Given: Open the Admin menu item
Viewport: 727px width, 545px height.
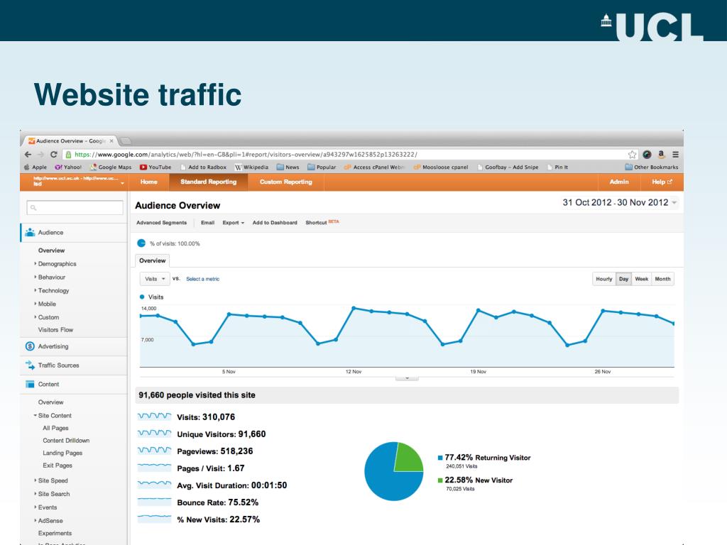Looking at the screenshot, I should click(x=619, y=182).
